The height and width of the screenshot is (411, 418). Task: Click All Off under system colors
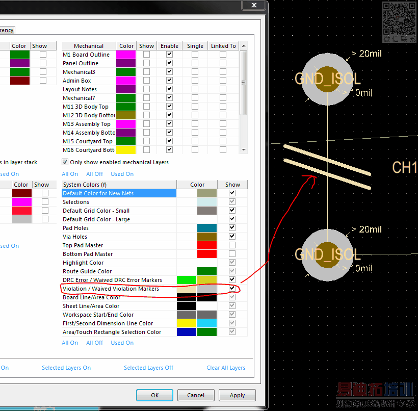[x=94, y=343]
